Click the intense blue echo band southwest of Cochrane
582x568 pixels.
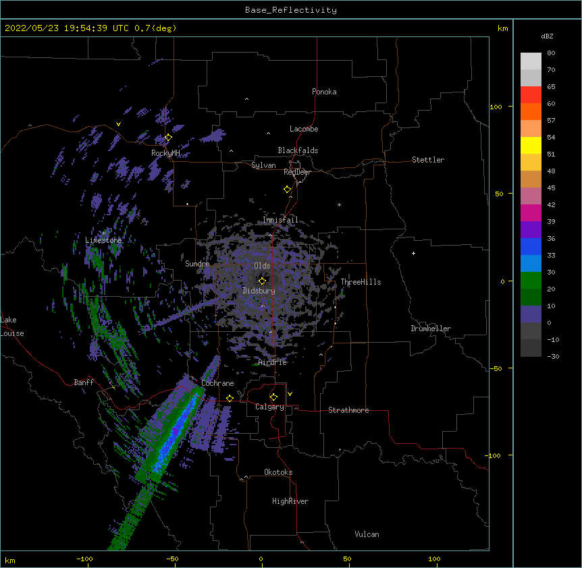175,432
